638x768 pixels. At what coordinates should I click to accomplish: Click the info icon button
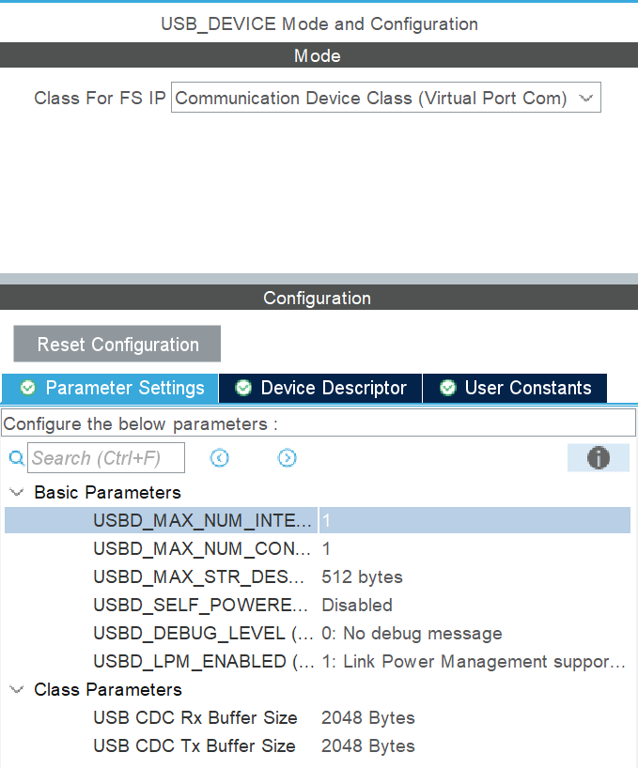[598, 458]
